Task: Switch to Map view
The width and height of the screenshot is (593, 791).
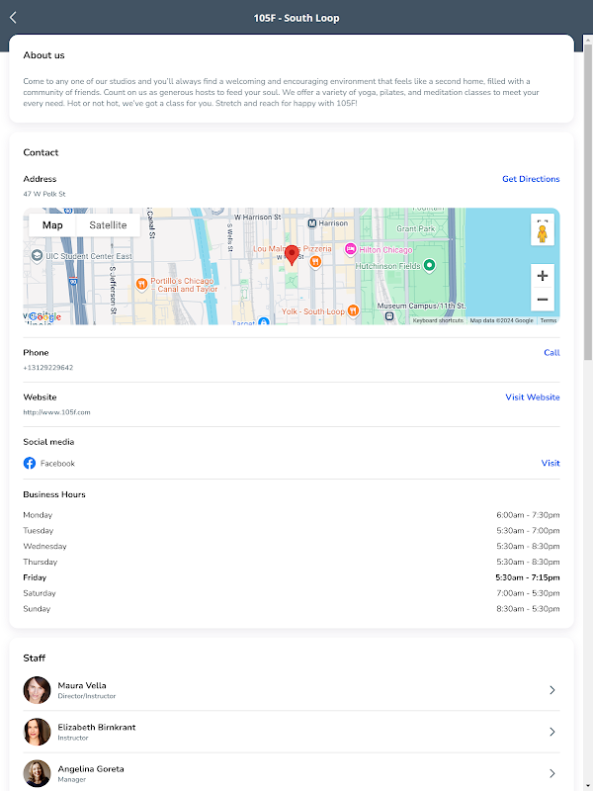Action: coord(52,225)
